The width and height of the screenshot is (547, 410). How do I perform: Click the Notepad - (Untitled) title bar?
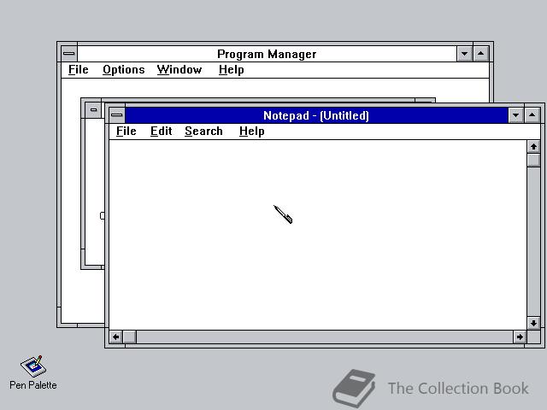316,115
